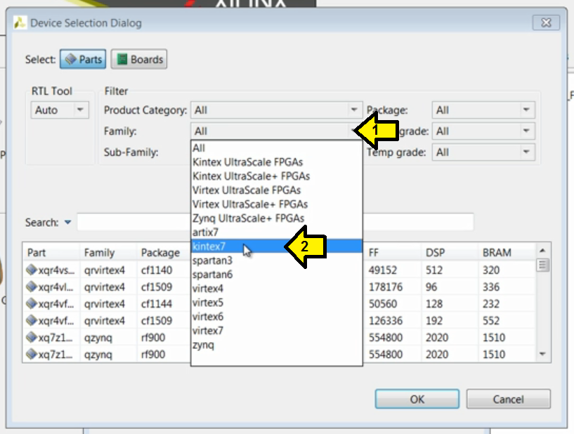Select kintex7 from Family list
This screenshot has width=574, height=434.
[x=276, y=246]
